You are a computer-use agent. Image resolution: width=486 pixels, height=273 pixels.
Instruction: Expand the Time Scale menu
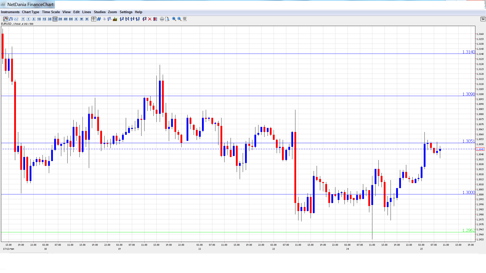point(51,12)
